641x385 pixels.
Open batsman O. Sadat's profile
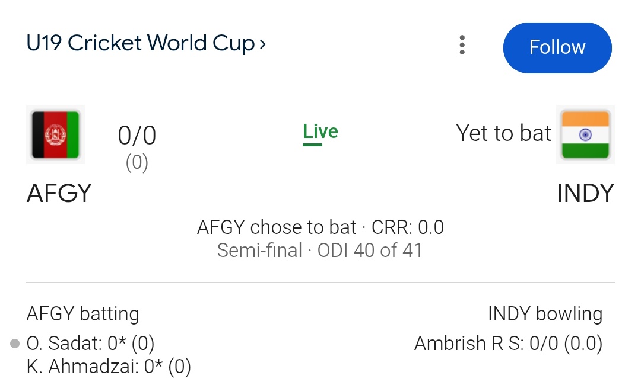click(x=62, y=343)
